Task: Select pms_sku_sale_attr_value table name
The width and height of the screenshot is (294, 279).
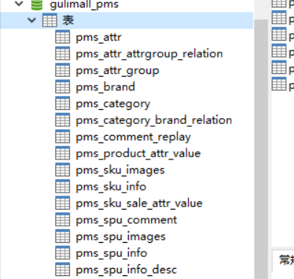Action: 139,204
